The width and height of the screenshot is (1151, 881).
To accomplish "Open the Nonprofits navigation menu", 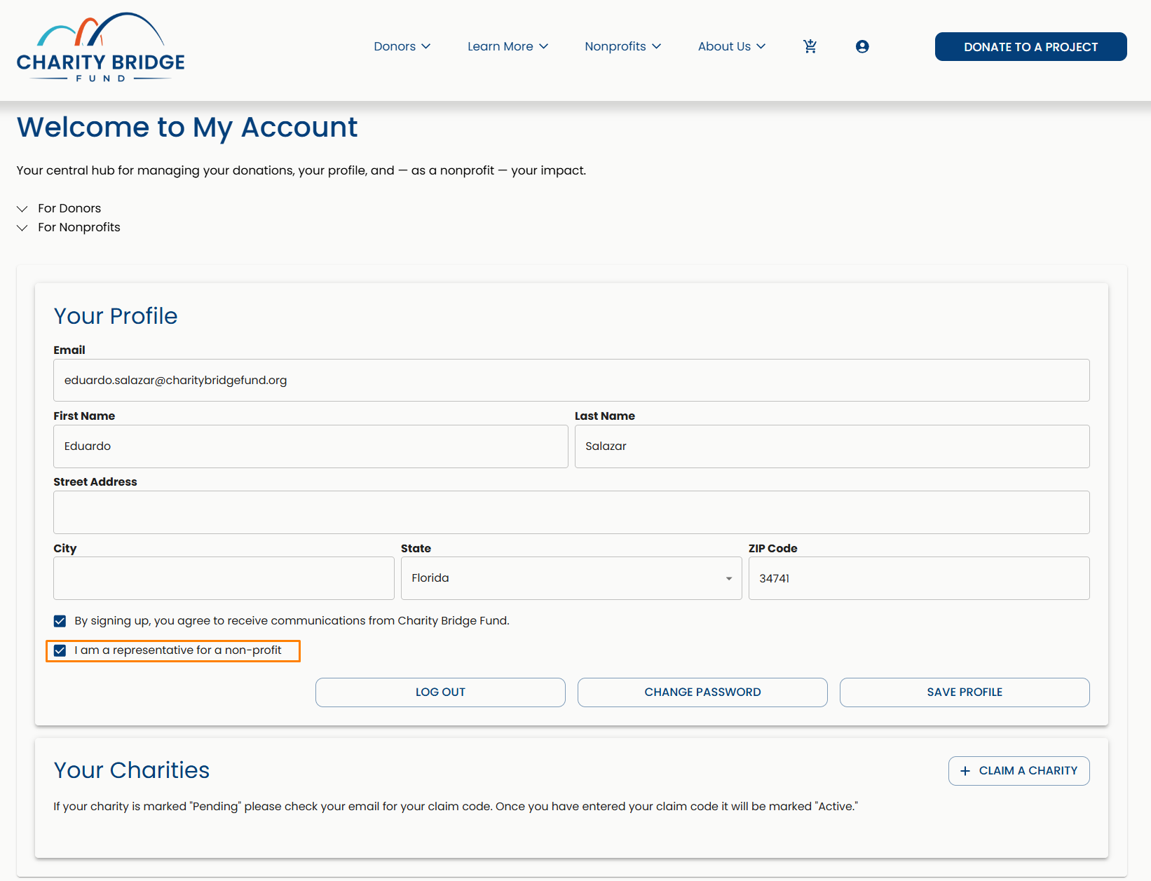I will (622, 46).
